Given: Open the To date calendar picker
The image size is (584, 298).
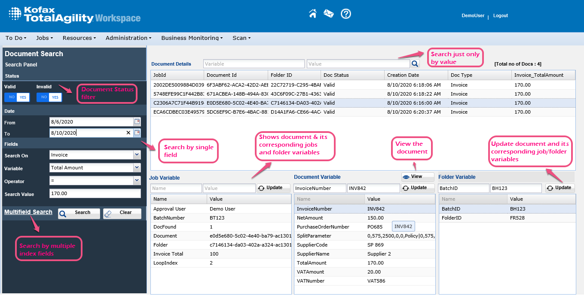Looking at the screenshot, I should coord(137,133).
